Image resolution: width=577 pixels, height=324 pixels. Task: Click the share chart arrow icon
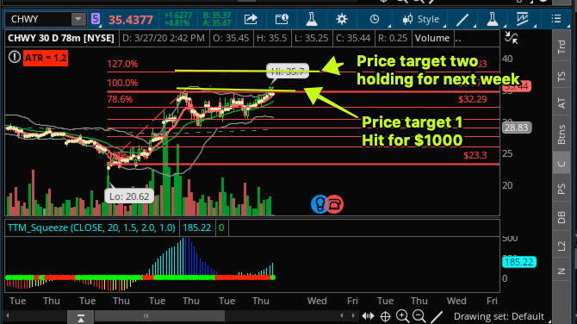click(251, 19)
